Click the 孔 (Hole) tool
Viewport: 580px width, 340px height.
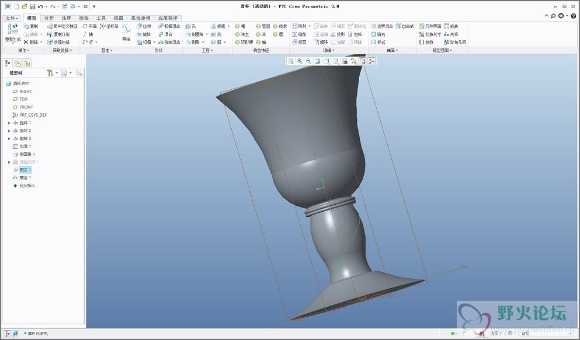click(x=190, y=26)
